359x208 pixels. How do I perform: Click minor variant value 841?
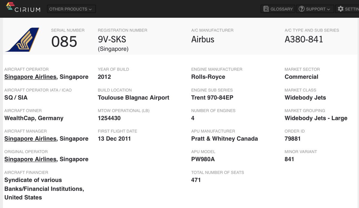pyautogui.click(x=289, y=159)
